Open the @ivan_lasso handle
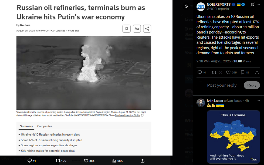The height and width of the screenshot is (165, 264). coord(233,101)
